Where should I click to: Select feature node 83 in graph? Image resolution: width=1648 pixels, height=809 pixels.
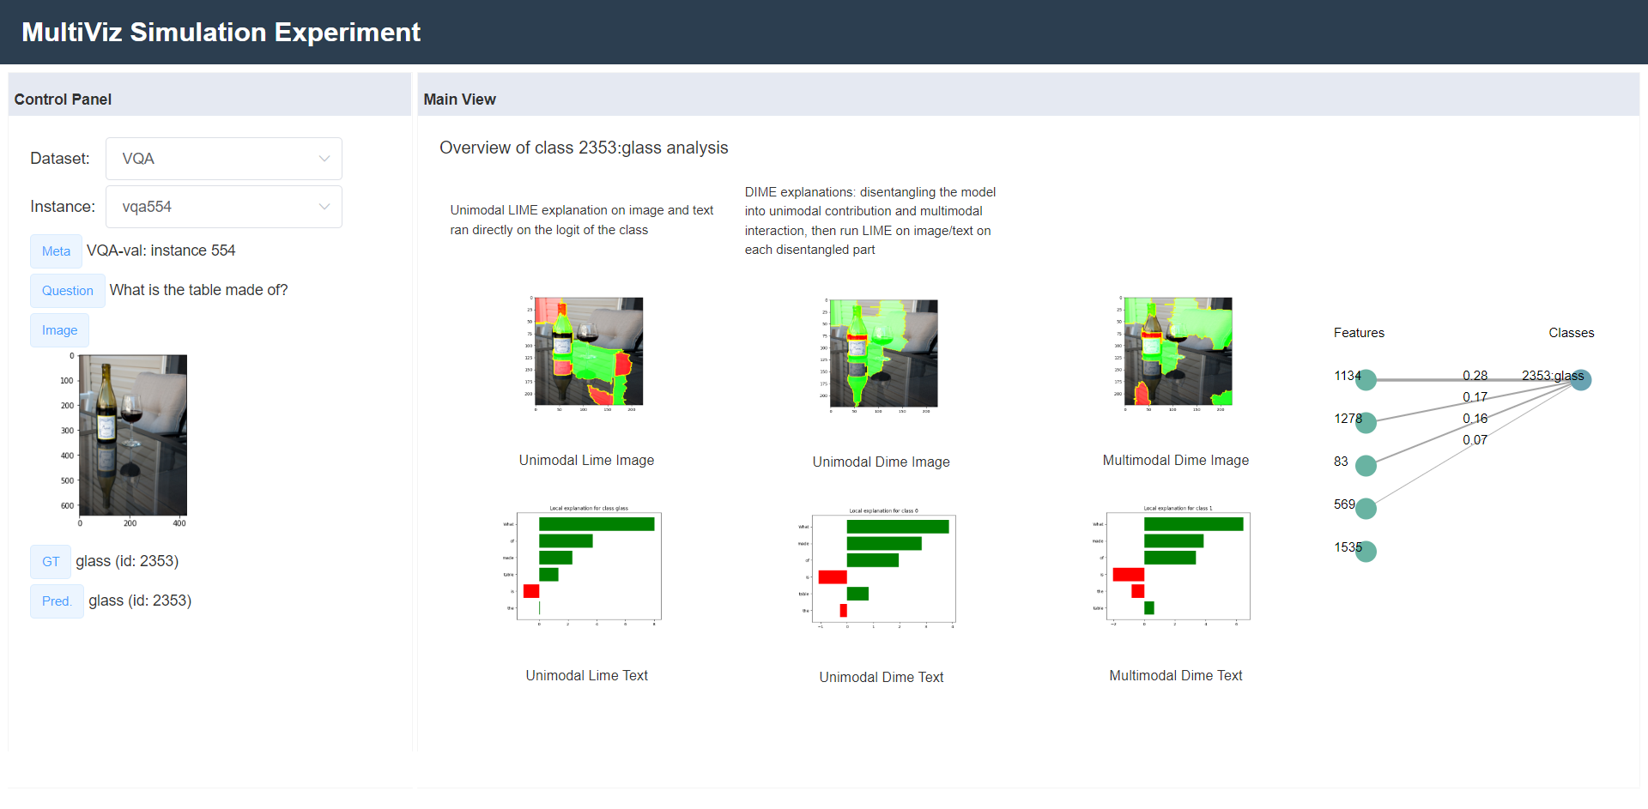pos(1366,466)
